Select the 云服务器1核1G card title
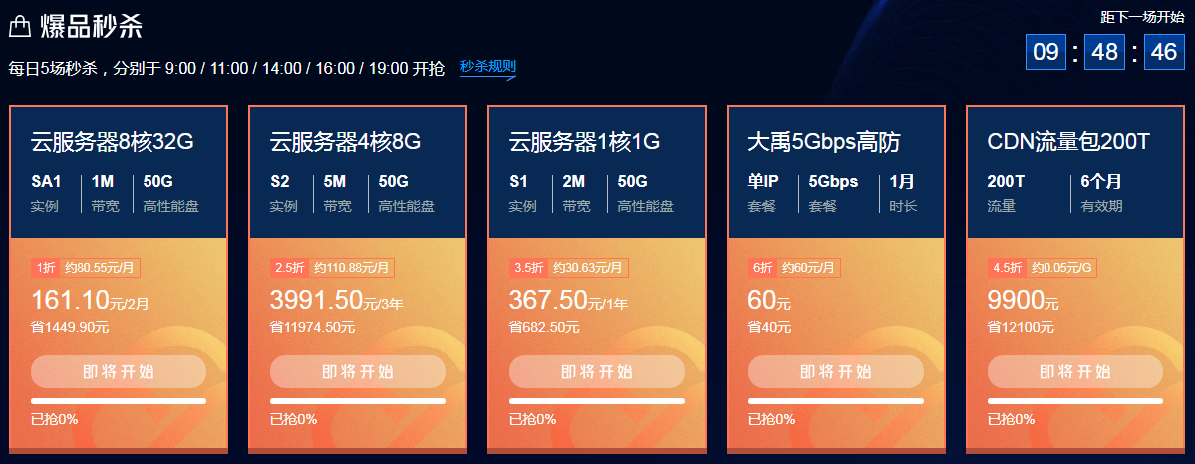Screen dimensions: 1195x464 (x=585, y=142)
